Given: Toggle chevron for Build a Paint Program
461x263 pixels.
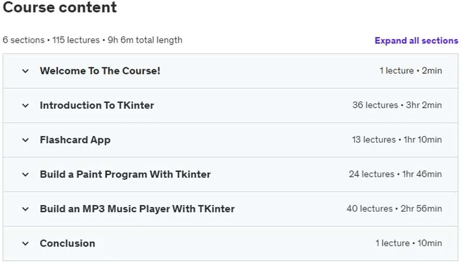Looking at the screenshot, I should pos(25,174).
